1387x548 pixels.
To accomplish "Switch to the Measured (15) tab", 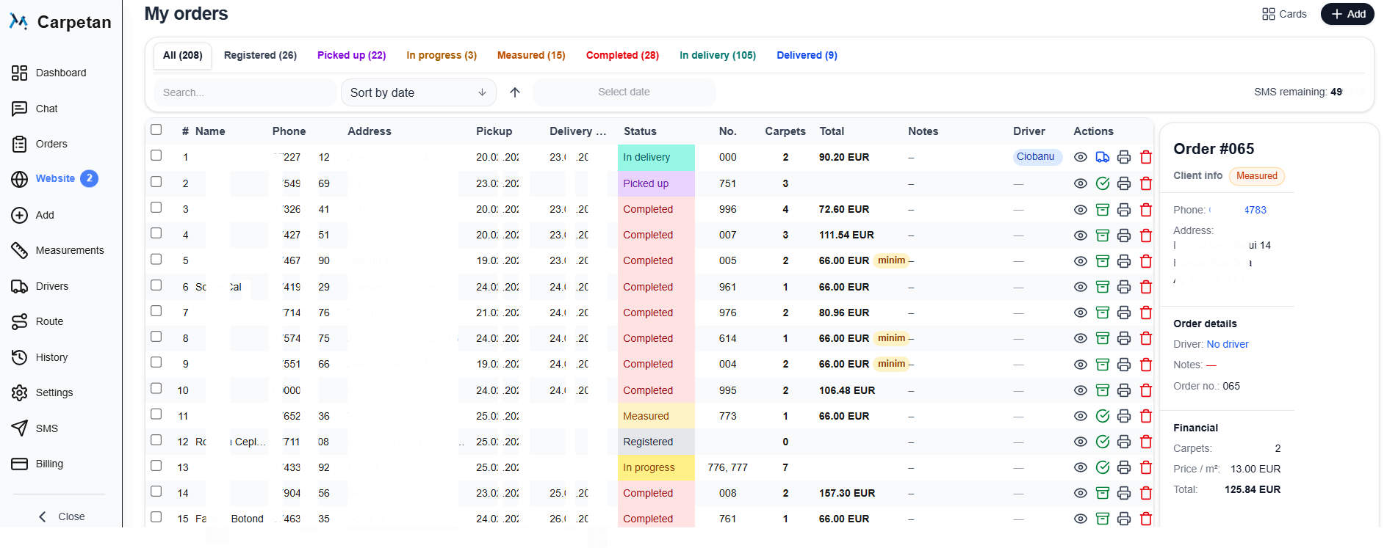I will (x=531, y=55).
